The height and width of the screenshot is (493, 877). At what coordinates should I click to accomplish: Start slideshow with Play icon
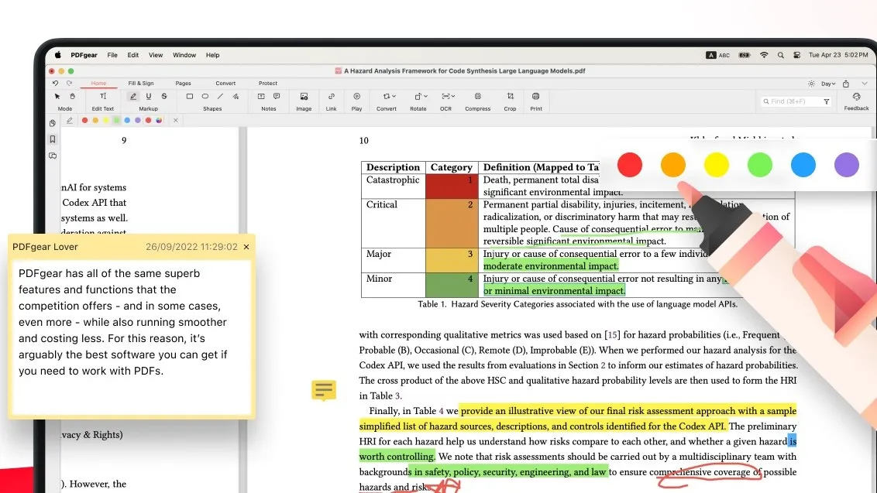[x=357, y=97]
